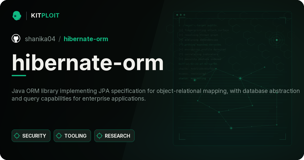This screenshot has width=304, height=160.
Task: Select the RESEARCH tag badge
Action: pyautogui.click(x=114, y=136)
